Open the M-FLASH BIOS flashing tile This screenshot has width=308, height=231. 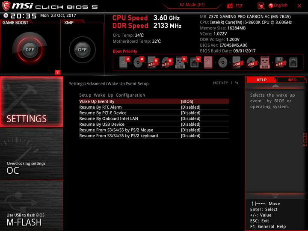(31, 205)
